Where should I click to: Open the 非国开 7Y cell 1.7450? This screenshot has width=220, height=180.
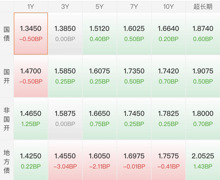(x=134, y=118)
